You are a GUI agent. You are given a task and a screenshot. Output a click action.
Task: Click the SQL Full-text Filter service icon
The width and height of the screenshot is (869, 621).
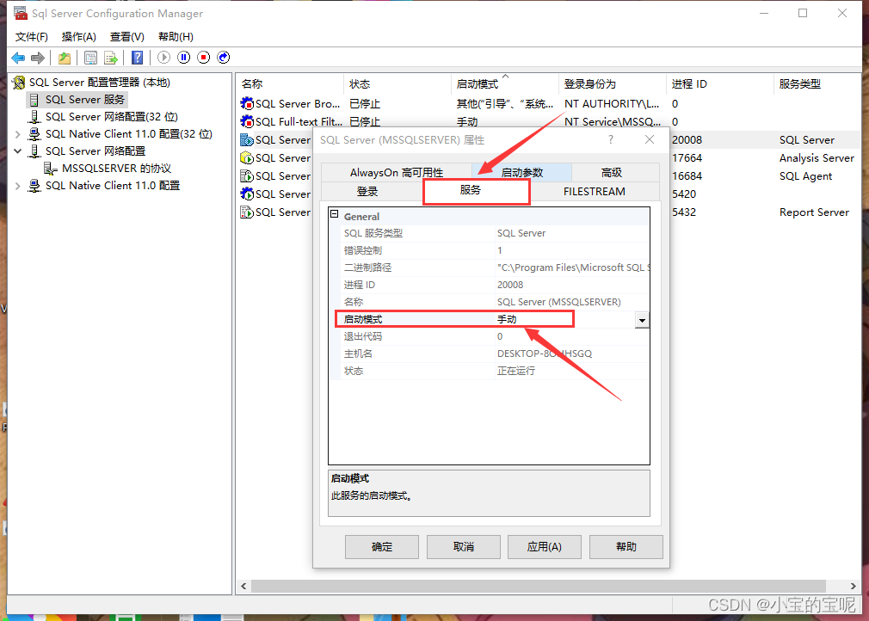247,121
